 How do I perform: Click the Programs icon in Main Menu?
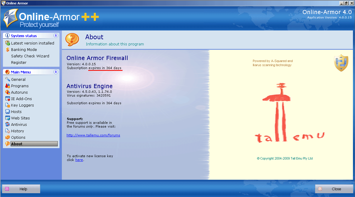[x=8, y=86]
